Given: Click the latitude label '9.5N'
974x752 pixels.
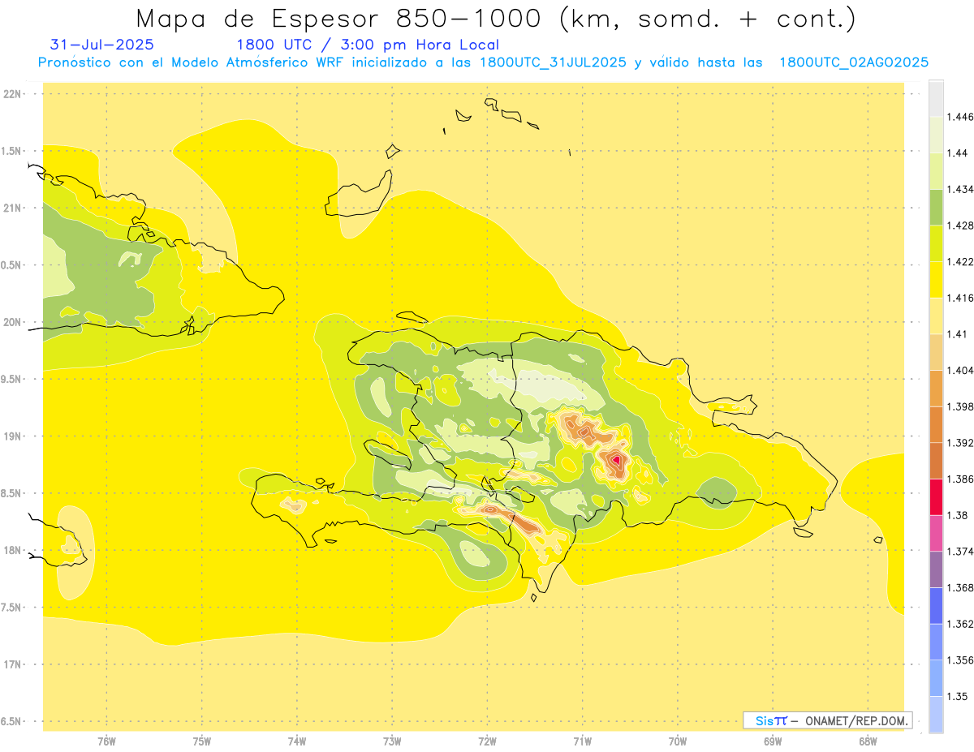Looking at the screenshot, I should [11, 380].
